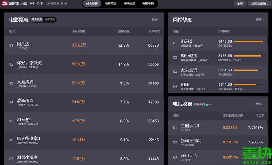Click the 开门大吉 program title
Screen dimensions: 272x165
pyautogui.click(x=189, y=155)
